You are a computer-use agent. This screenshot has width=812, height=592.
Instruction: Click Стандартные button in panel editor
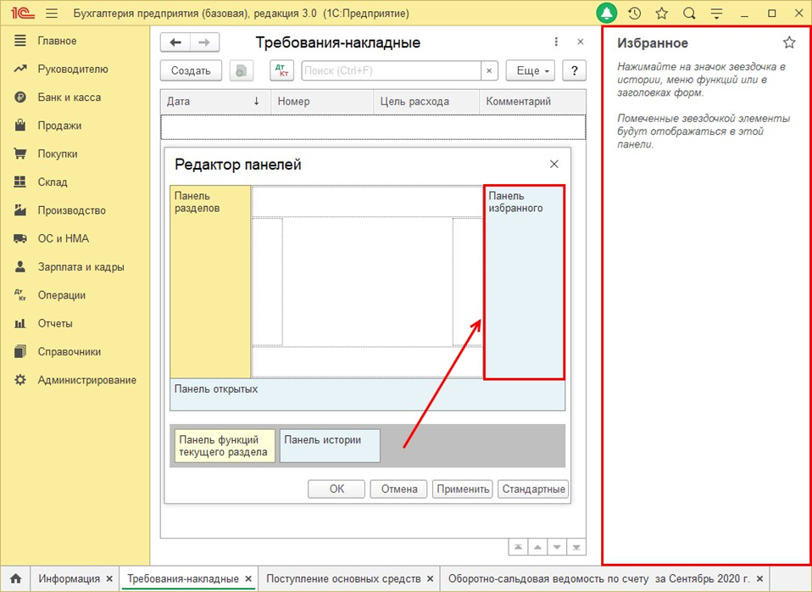pos(533,489)
